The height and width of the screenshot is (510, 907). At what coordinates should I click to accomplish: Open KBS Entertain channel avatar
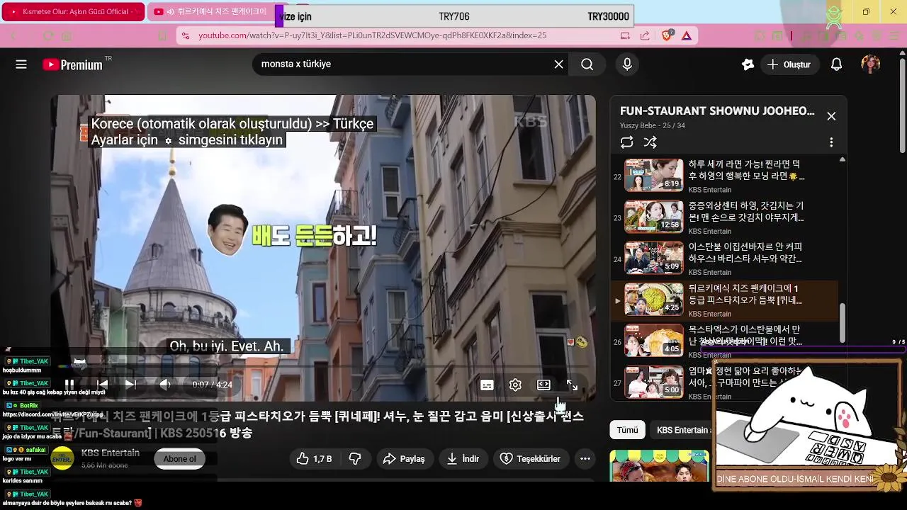tap(62, 458)
